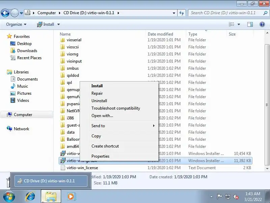The width and height of the screenshot is (270, 203).
Task: Click the Windows Explorer taskbar icon
Action: tap(51, 197)
